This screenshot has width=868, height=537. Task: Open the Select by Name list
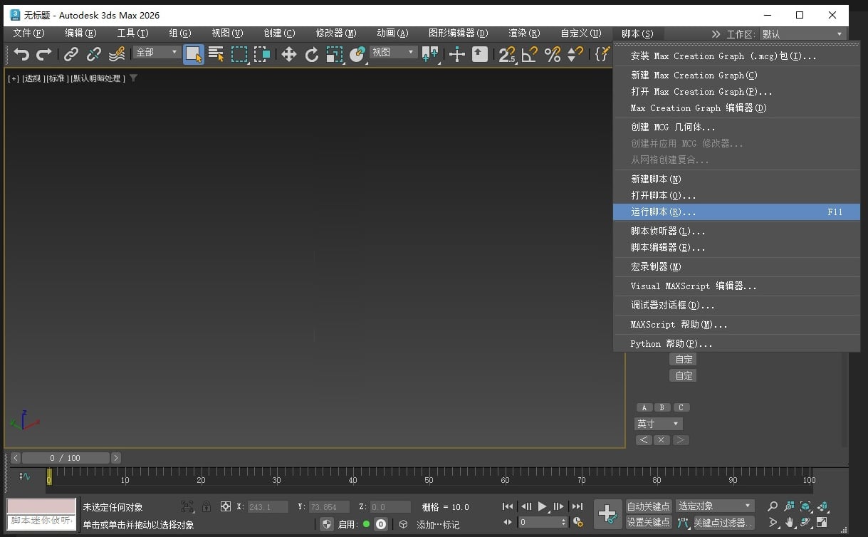click(x=216, y=54)
